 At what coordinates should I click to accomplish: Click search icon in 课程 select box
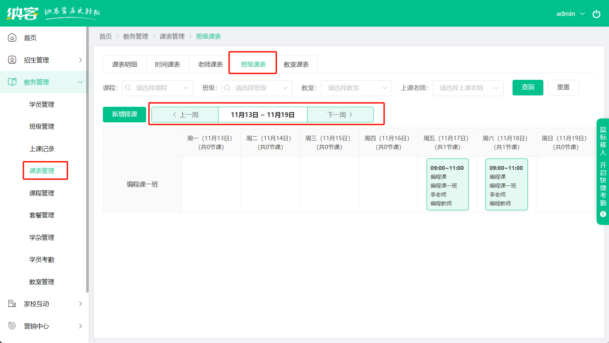pyautogui.click(x=128, y=88)
